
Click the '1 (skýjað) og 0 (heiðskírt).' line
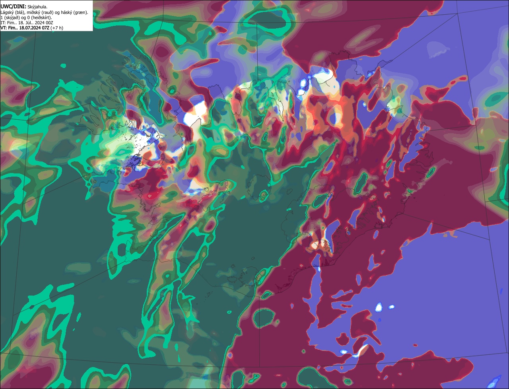26,18
